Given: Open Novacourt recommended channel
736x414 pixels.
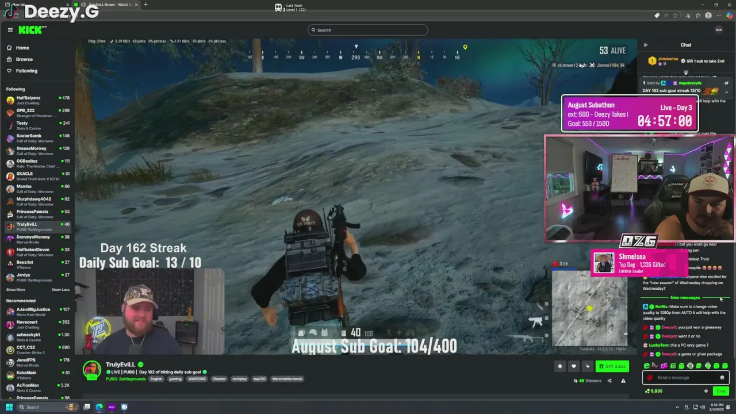Looking at the screenshot, I should (x=38, y=324).
